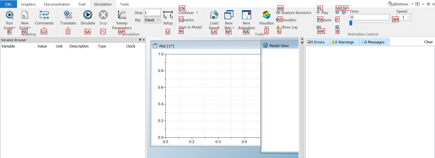The height and width of the screenshot is (158, 435).
Task: Click the Type column header
Action: pyautogui.click(x=111, y=46)
